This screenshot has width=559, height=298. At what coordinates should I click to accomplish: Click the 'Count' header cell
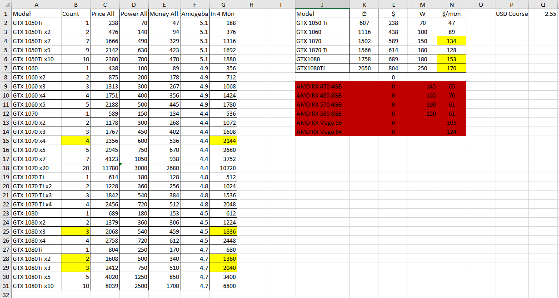click(75, 14)
